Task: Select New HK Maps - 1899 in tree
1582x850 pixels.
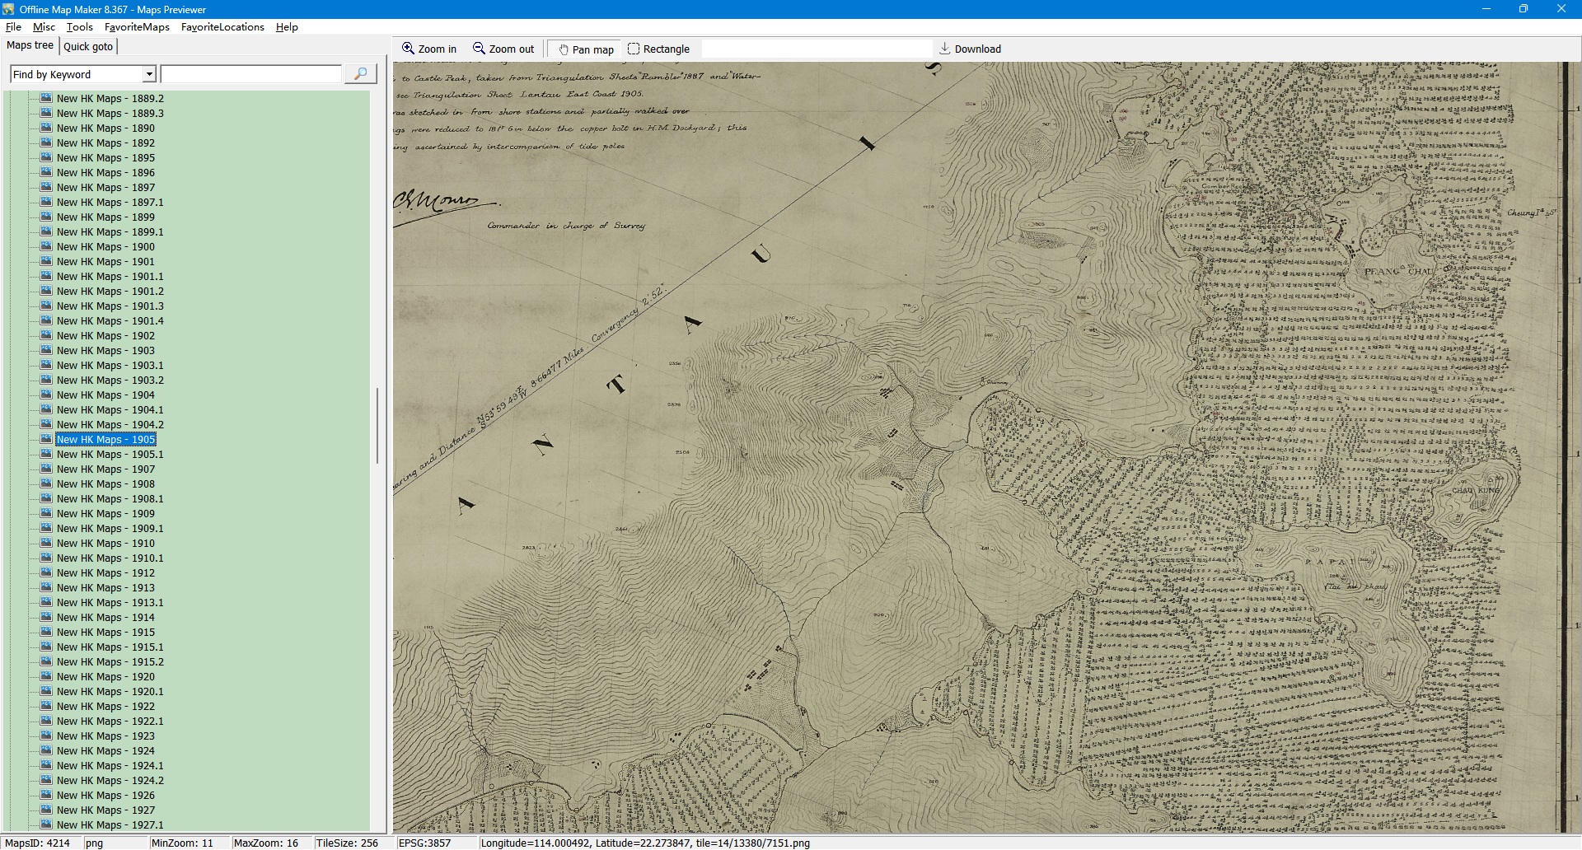Action: click(105, 217)
